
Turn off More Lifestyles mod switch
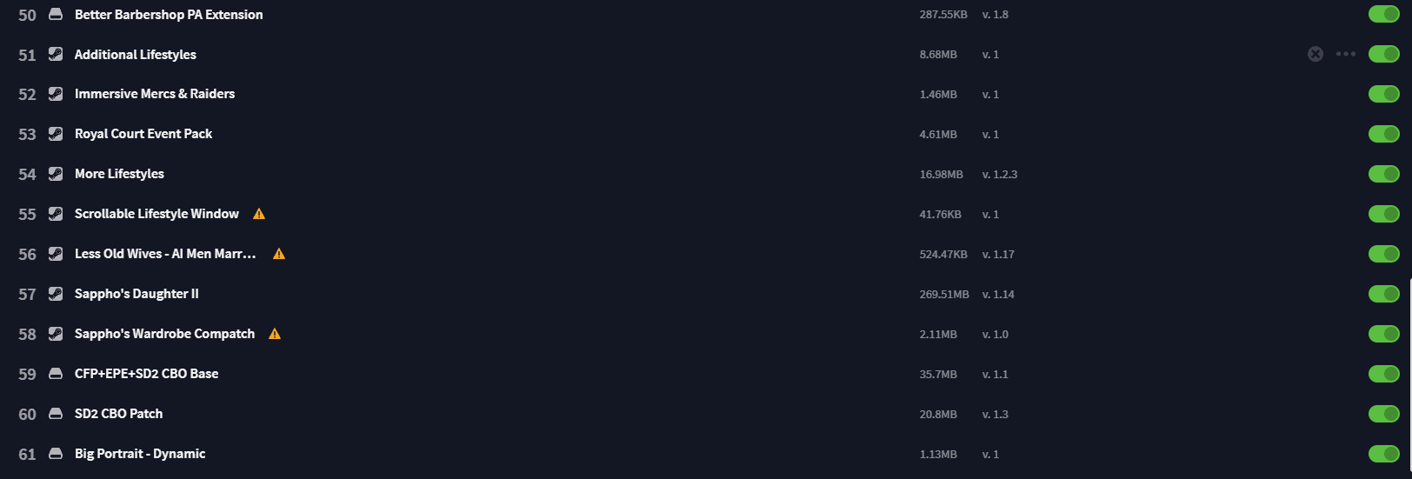1383,174
